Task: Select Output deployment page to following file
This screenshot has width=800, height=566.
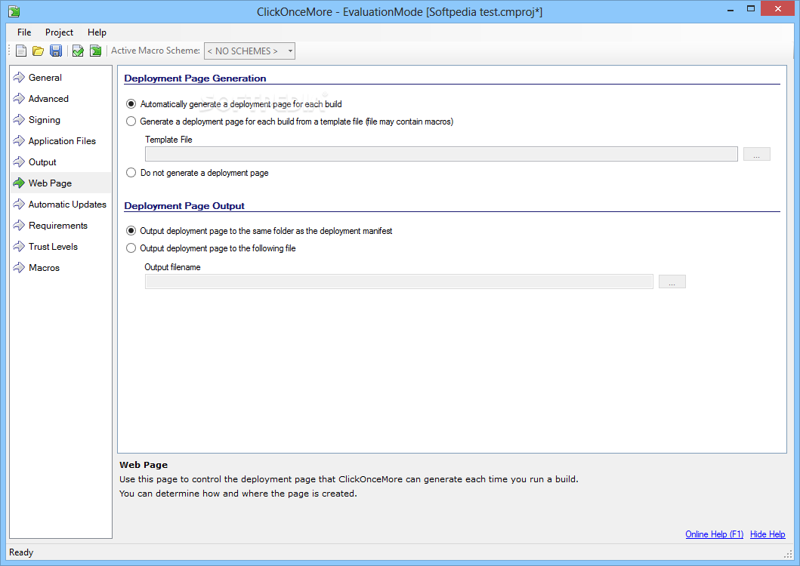Action: coord(211,248)
